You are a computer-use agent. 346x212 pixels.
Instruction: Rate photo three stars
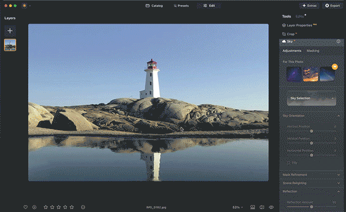click(59, 207)
